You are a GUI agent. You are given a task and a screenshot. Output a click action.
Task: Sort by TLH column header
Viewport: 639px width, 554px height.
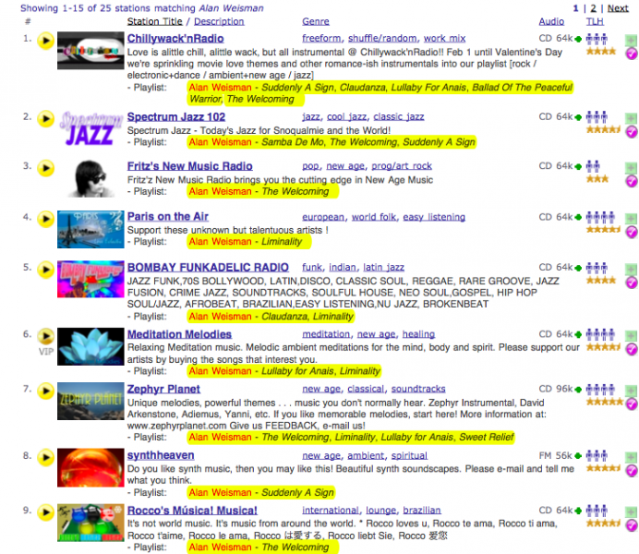pos(595,21)
